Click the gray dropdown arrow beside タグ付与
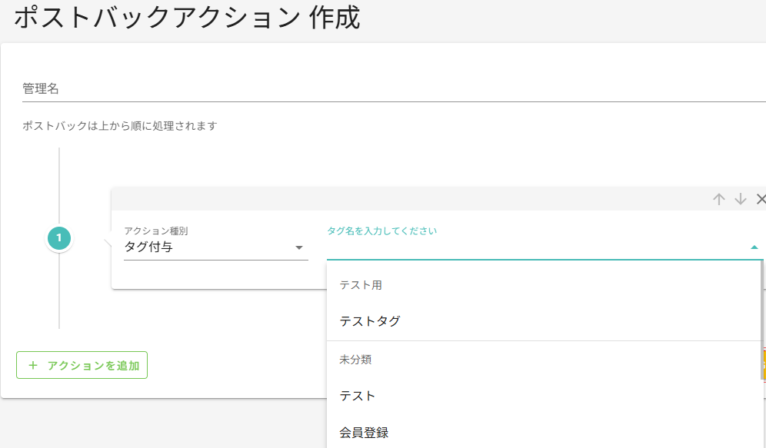Viewport: 766px width, 448px height. pyautogui.click(x=298, y=247)
